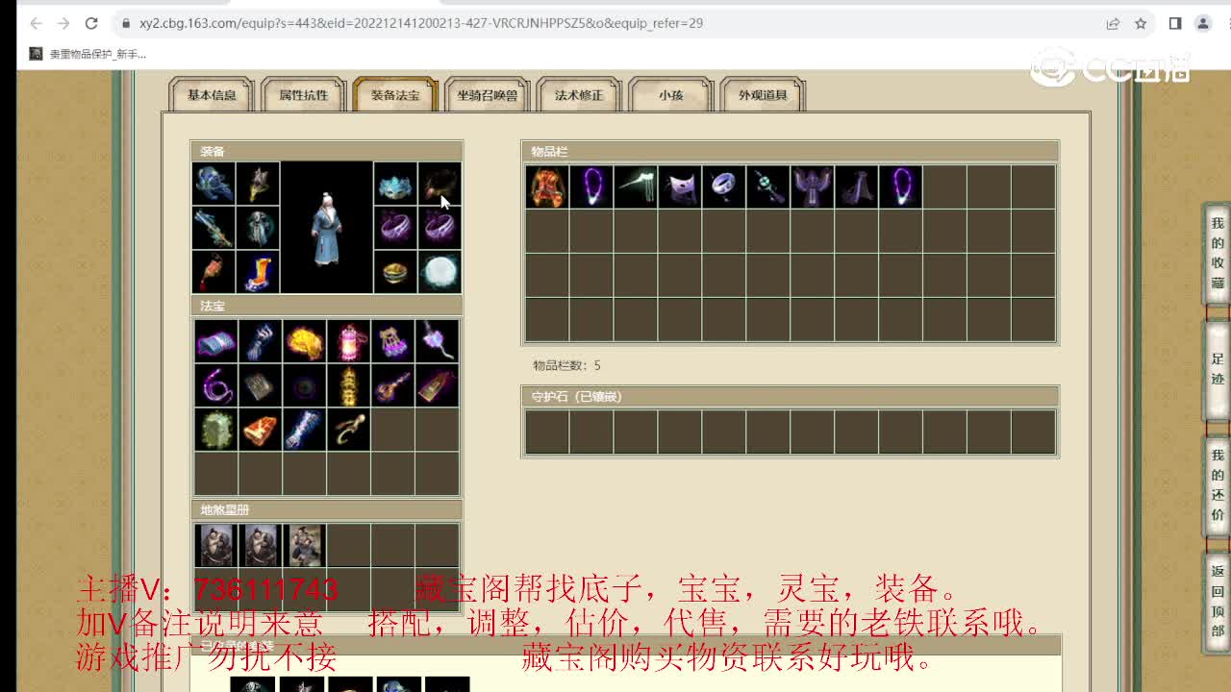This screenshot has height=692, width=1231.
Task: Open the 基本信息 tab
Action: (212, 95)
